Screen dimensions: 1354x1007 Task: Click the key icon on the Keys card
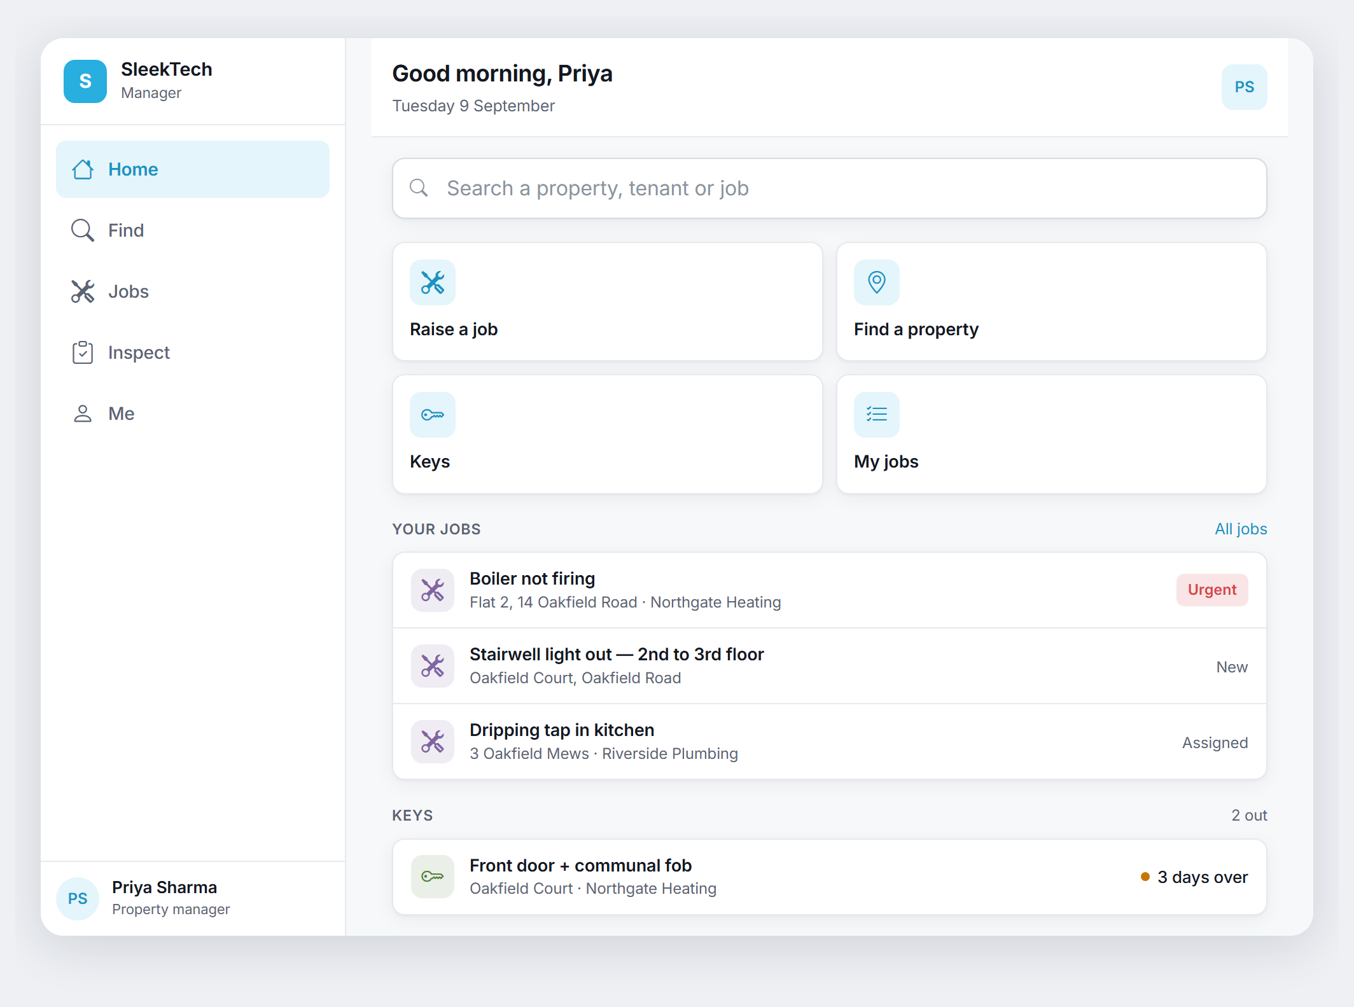coord(433,415)
